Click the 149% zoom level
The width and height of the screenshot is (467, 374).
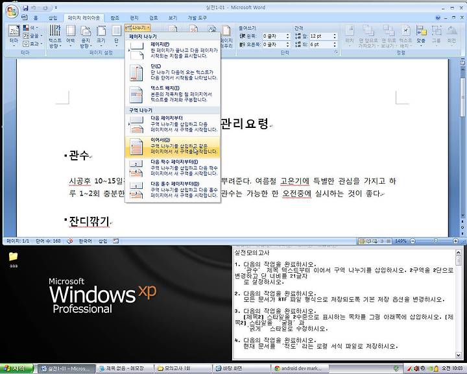401,241
